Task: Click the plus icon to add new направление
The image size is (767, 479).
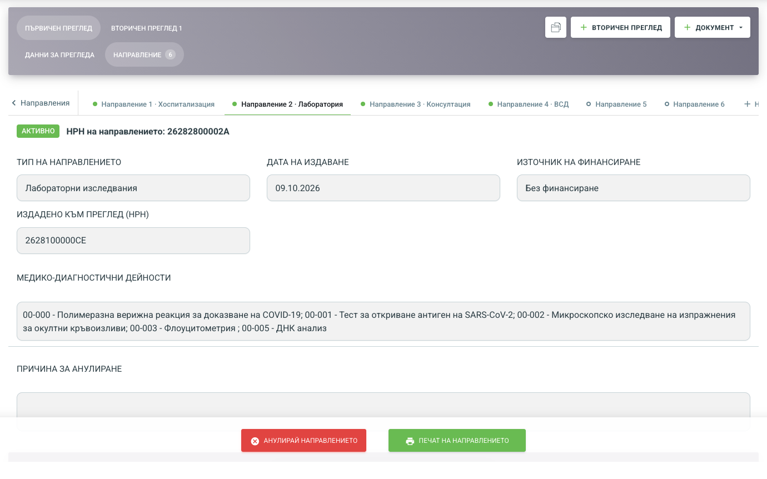Action: [748, 104]
